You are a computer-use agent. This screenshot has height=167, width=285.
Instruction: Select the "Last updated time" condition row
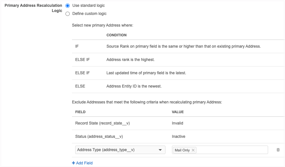coord(146,73)
